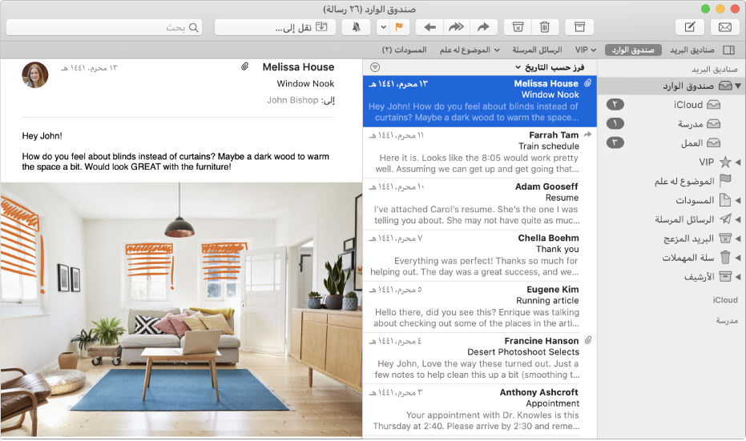This screenshot has height=441, width=746.
Task: Expand Archive mailbox triangle in sidebar
Action: 738,277
